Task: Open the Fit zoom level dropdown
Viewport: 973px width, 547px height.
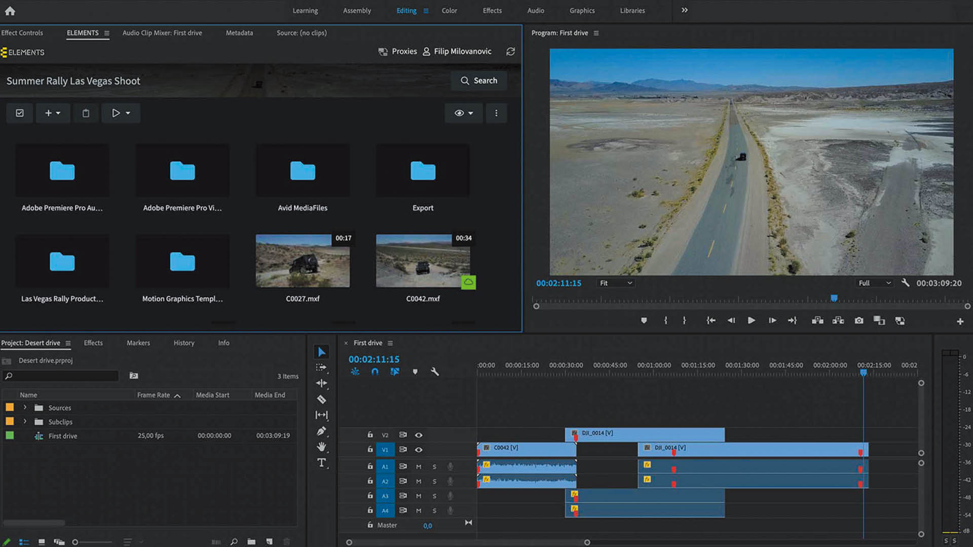Action: click(615, 283)
